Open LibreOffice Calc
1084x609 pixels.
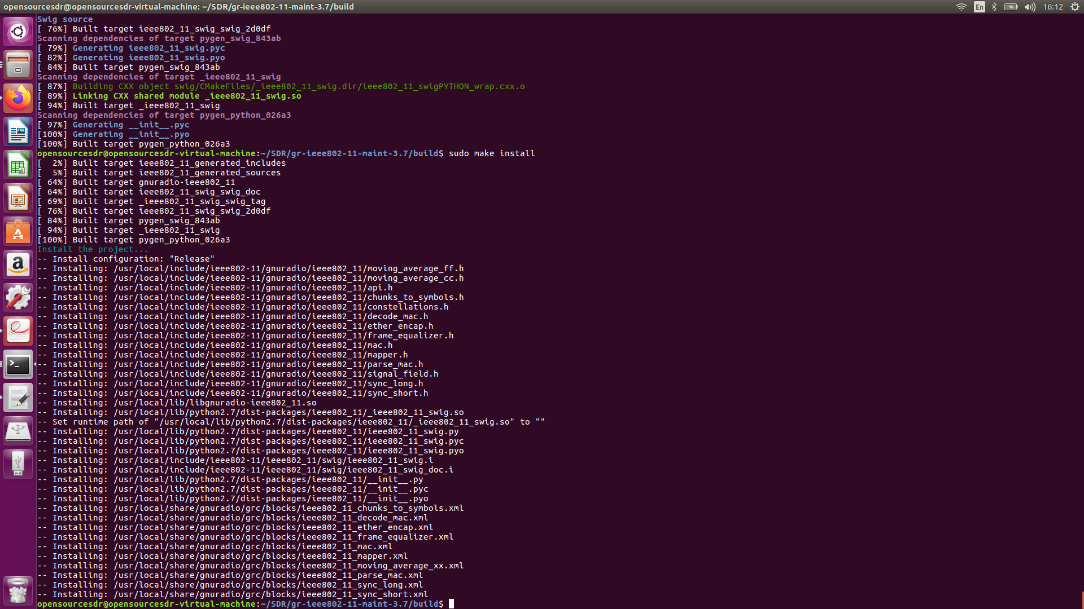(18, 165)
